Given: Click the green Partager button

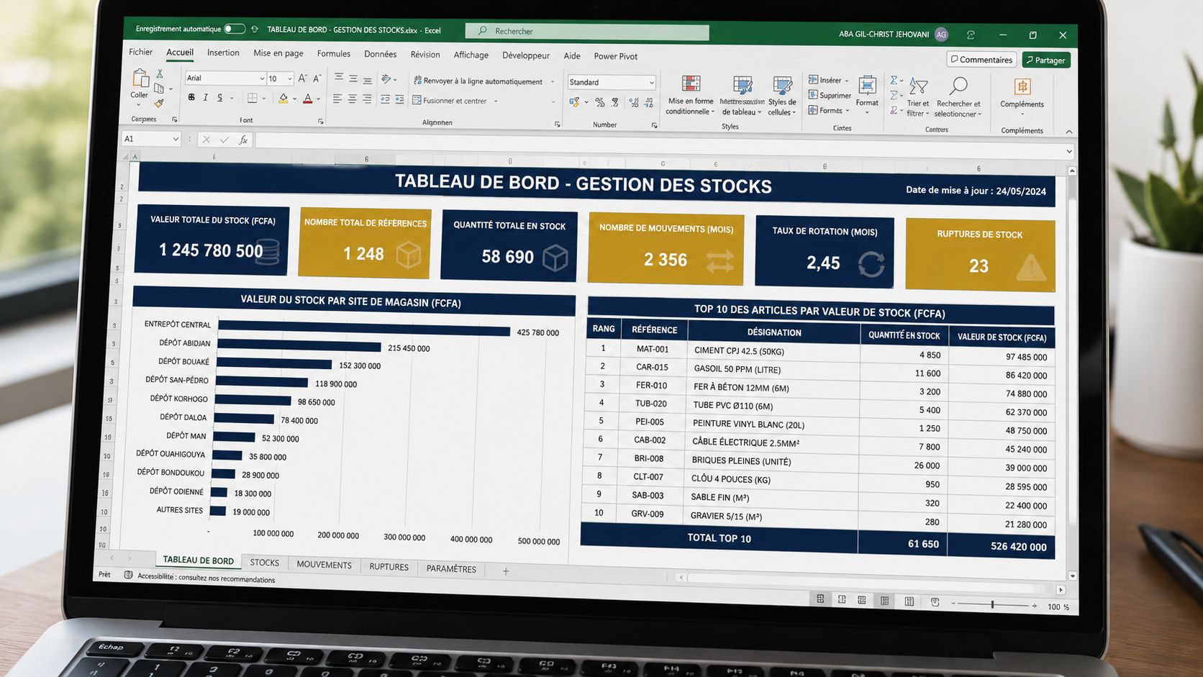Looking at the screenshot, I should point(1046,60).
